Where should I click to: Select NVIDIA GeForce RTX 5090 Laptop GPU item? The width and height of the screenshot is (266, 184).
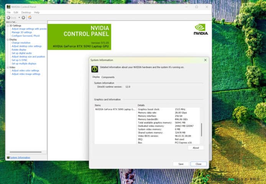(115, 109)
